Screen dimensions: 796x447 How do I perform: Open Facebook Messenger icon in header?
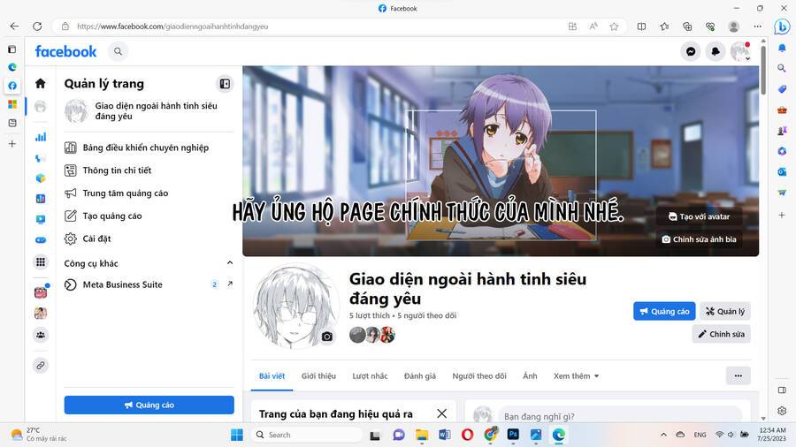[691, 51]
